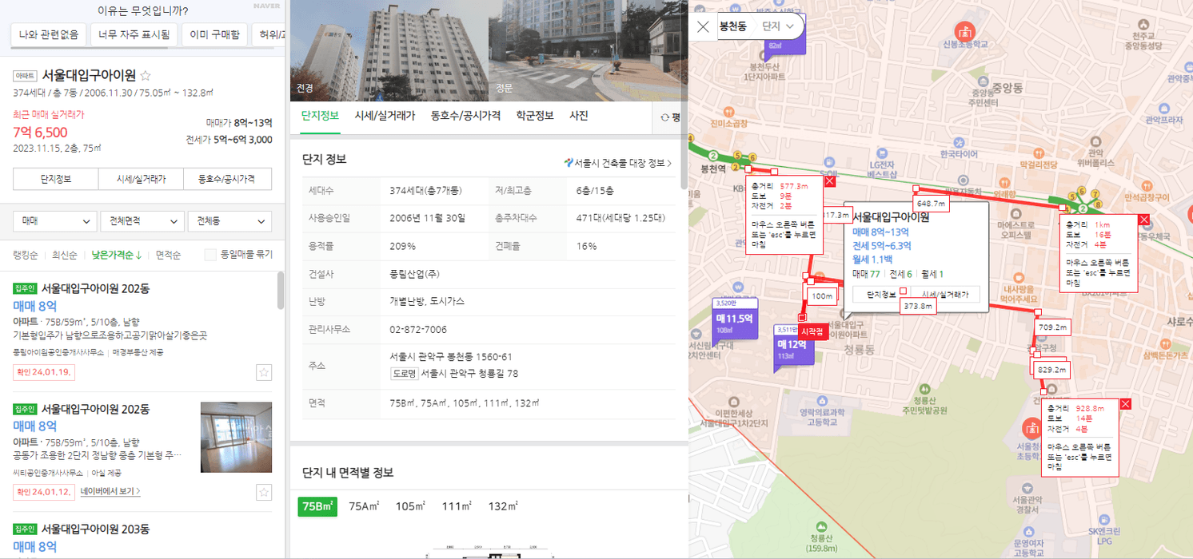Image resolution: width=1193 pixels, height=559 pixels.
Task: Open the 전체면적 area dropdown
Action: pos(142,221)
